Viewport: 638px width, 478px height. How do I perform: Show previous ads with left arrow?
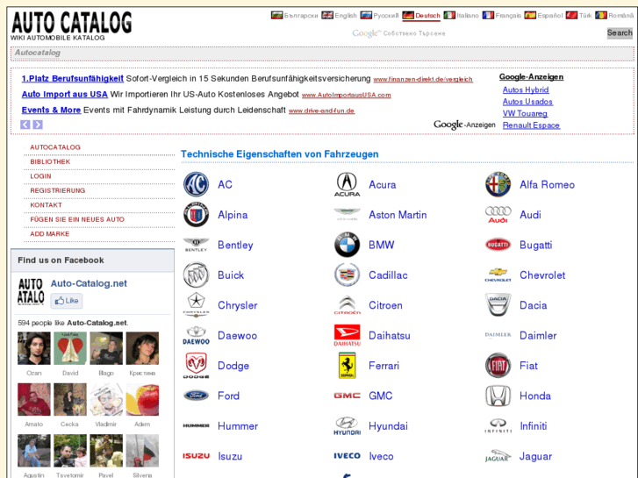point(25,125)
